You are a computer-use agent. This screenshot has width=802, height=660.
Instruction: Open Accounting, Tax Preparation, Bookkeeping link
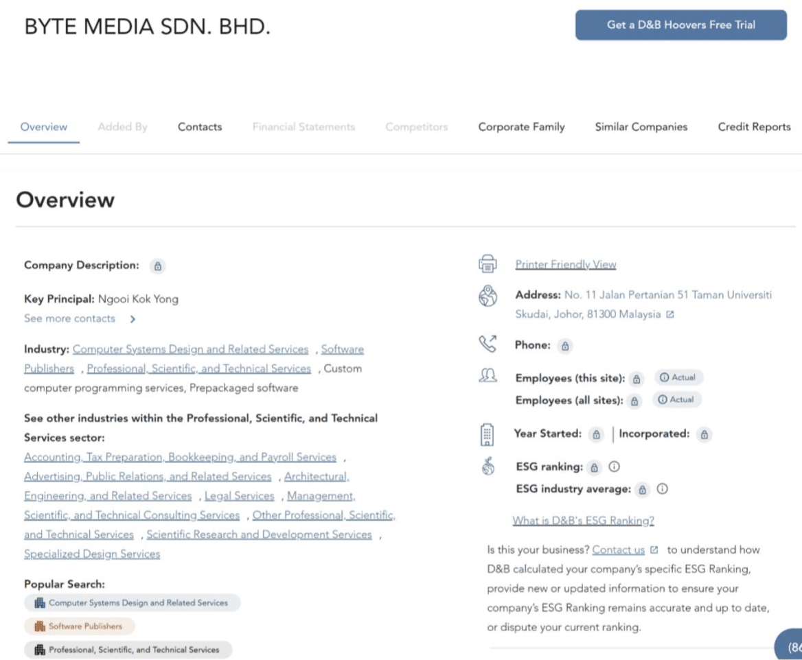(x=180, y=457)
